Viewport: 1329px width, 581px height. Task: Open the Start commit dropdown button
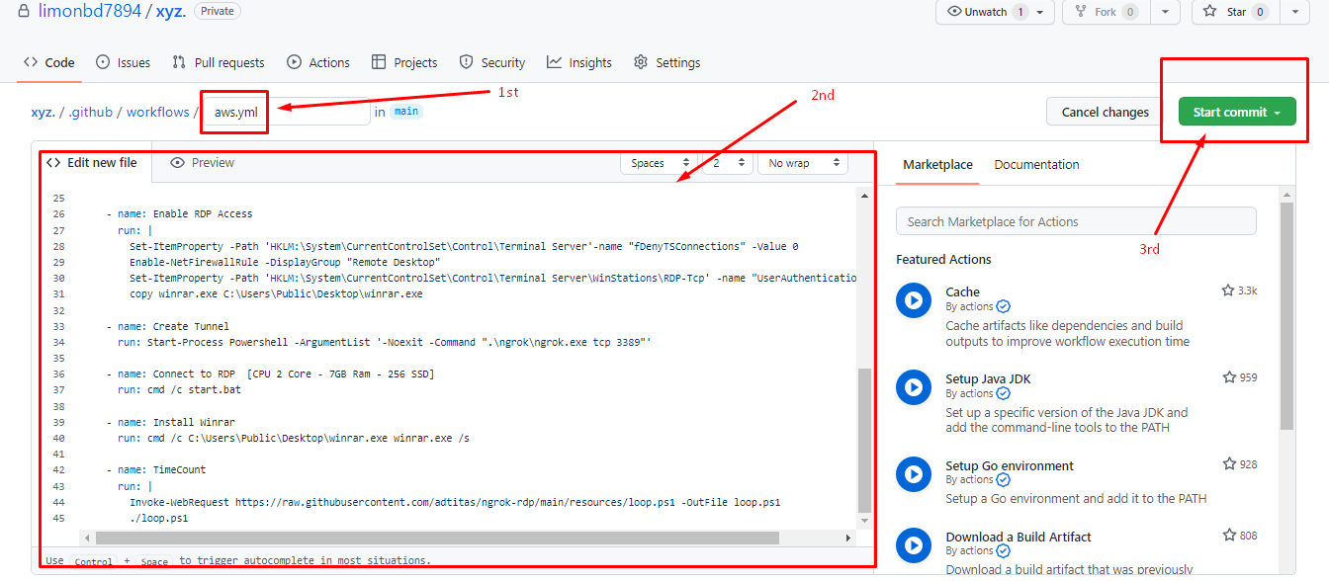pos(1237,112)
